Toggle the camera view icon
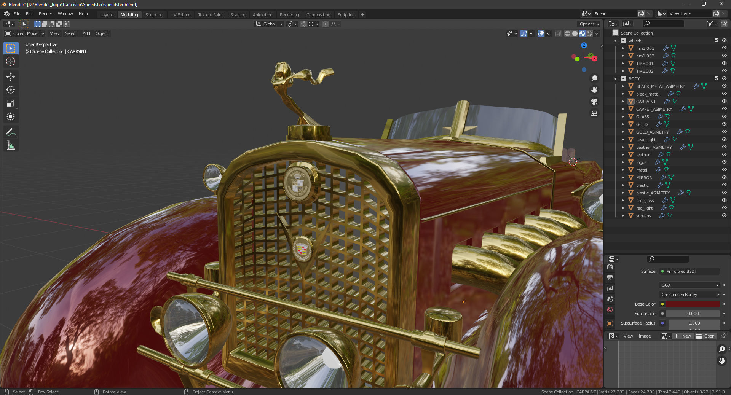731x395 pixels. coord(594,102)
